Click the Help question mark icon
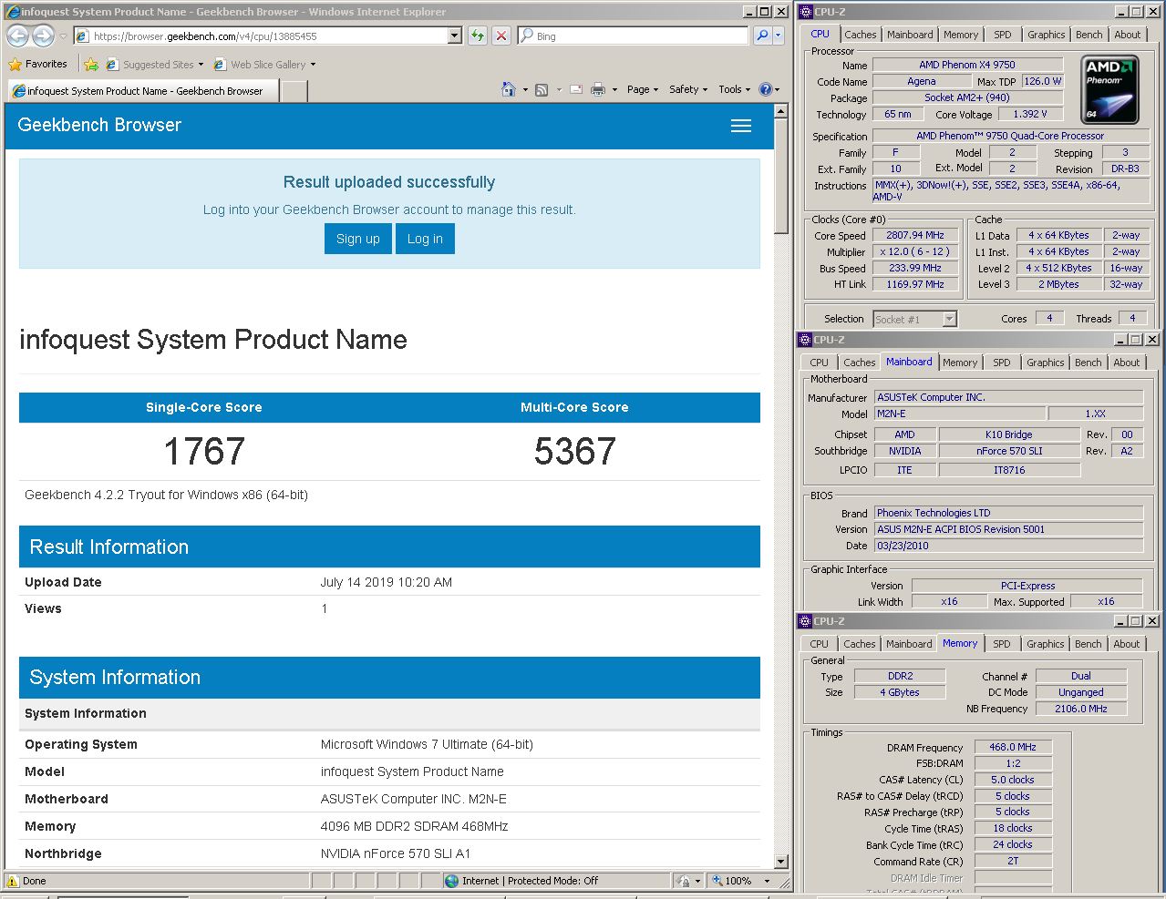The width and height of the screenshot is (1166, 899). pos(765,89)
